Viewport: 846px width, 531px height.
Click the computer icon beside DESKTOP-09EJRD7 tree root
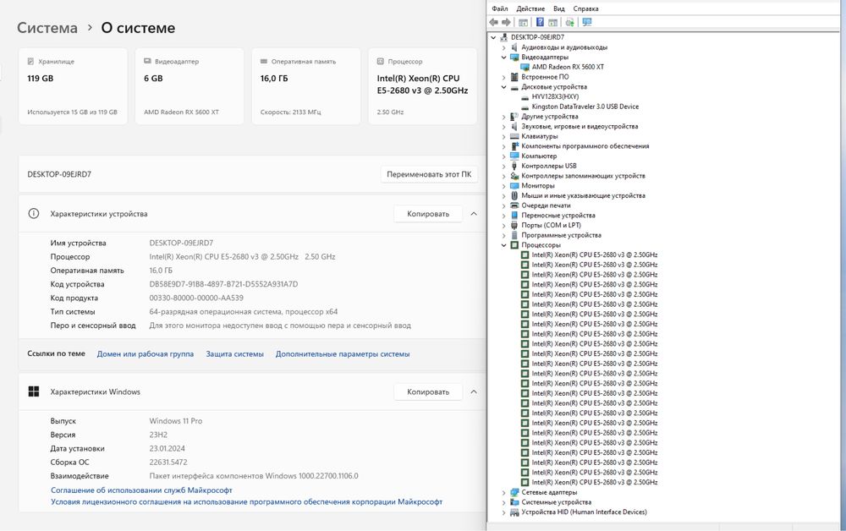[x=504, y=37]
